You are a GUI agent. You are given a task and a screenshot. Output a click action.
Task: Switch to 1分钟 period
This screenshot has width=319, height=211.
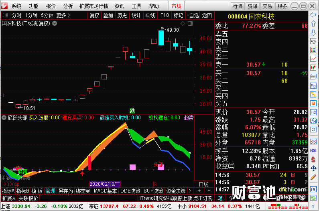(x=31, y=15)
